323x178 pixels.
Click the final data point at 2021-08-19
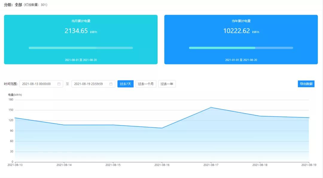[309, 117]
